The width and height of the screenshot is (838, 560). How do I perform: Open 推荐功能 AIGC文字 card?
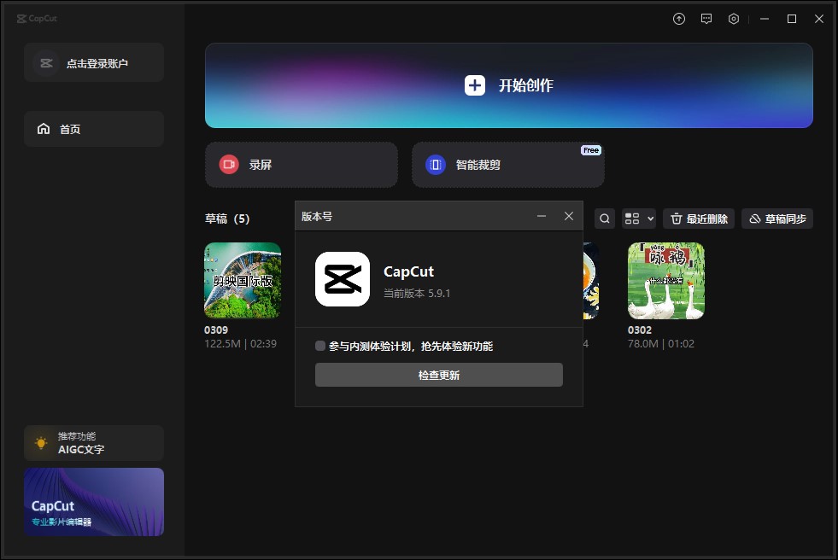(x=93, y=443)
